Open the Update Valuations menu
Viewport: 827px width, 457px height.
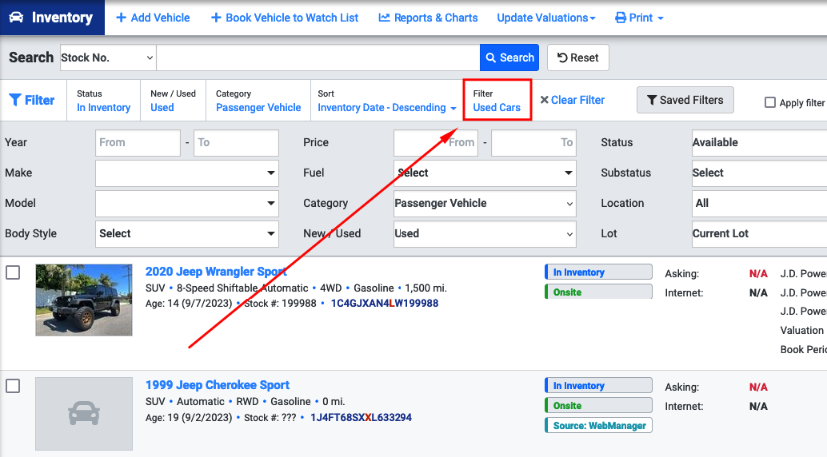[x=546, y=18]
